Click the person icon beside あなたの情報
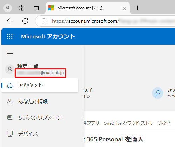This screenshot has width=175, height=147. (10, 101)
